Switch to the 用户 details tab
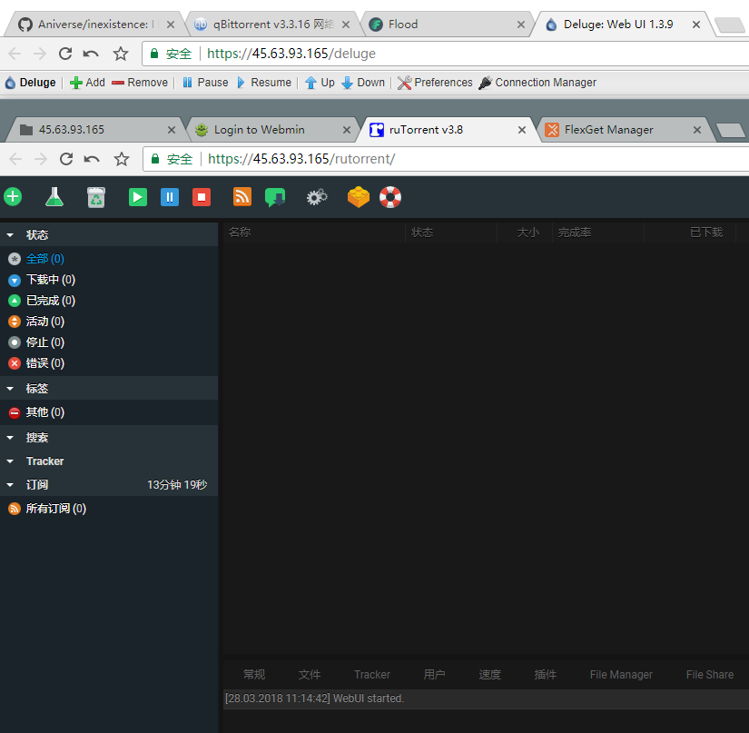The width and height of the screenshot is (749, 733). 434,675
